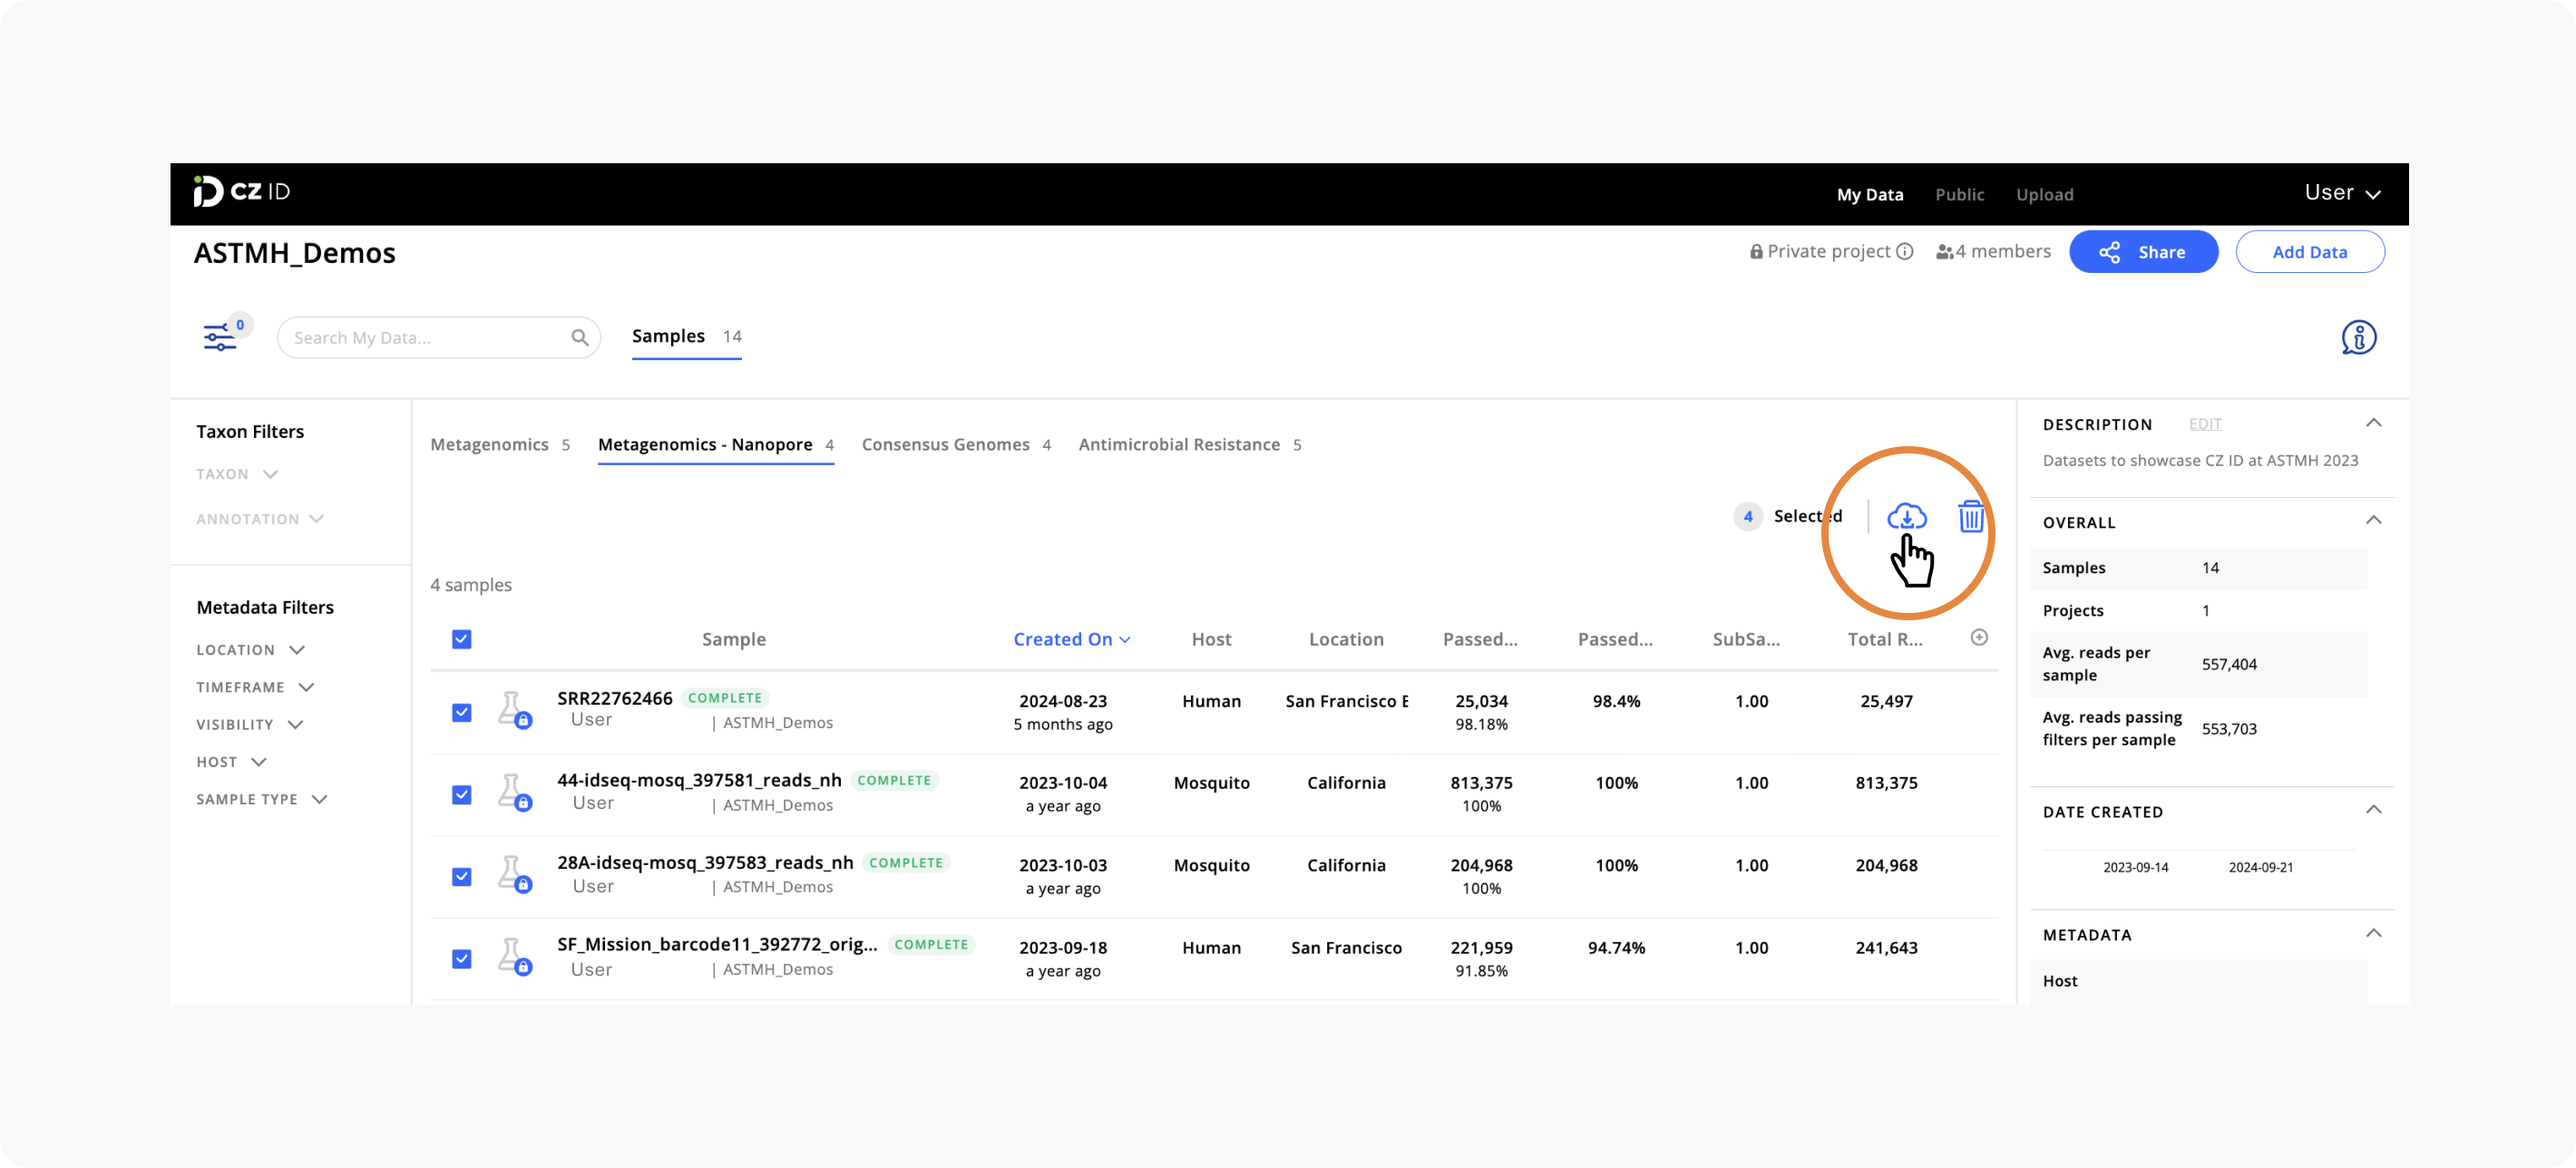The image size is (2576, 1168).
Task: Expand the TAXON filter dropdown
Action: point(237,474)
